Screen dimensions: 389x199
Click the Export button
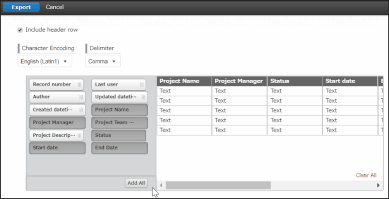coord(20,7)
